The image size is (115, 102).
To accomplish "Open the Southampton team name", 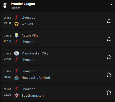I will 33,96.
